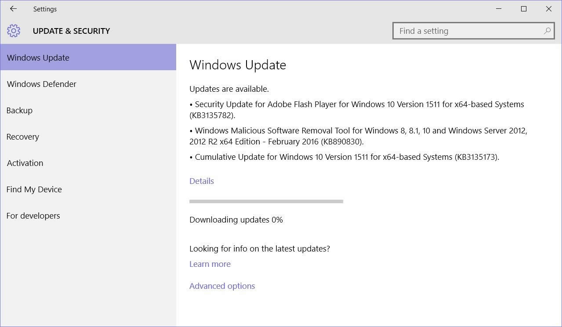Open Advanced options for Windows Update
Viewport: 562px width, 327px height.
(x=222, y=286)
